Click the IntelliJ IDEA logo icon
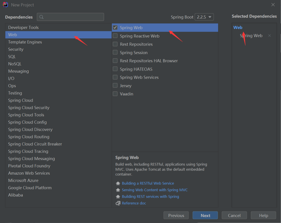Viewport: 281px width, 223px height. (x=5, y=5)
